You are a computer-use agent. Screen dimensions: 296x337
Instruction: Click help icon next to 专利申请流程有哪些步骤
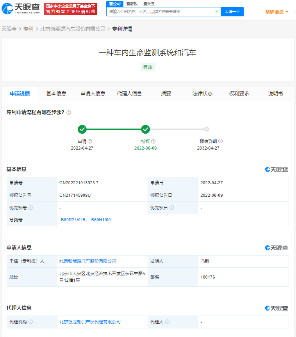69,113
